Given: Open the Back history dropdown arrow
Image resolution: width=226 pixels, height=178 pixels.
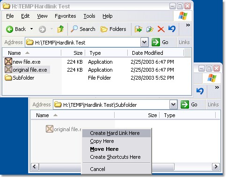Looking at the screenshot, I should pyautogui.click(x=31, y=29).
